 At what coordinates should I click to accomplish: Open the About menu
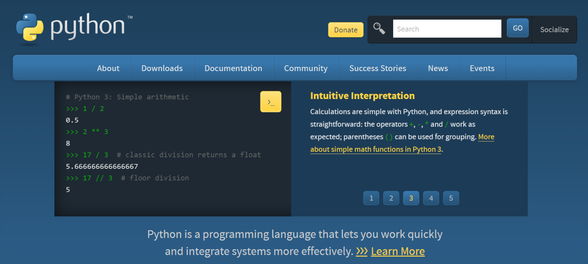(108, 68)
